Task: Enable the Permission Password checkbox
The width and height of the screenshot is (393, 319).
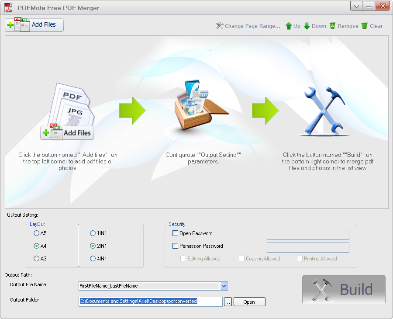Action: pyautogui.click(x=175, y=246)
